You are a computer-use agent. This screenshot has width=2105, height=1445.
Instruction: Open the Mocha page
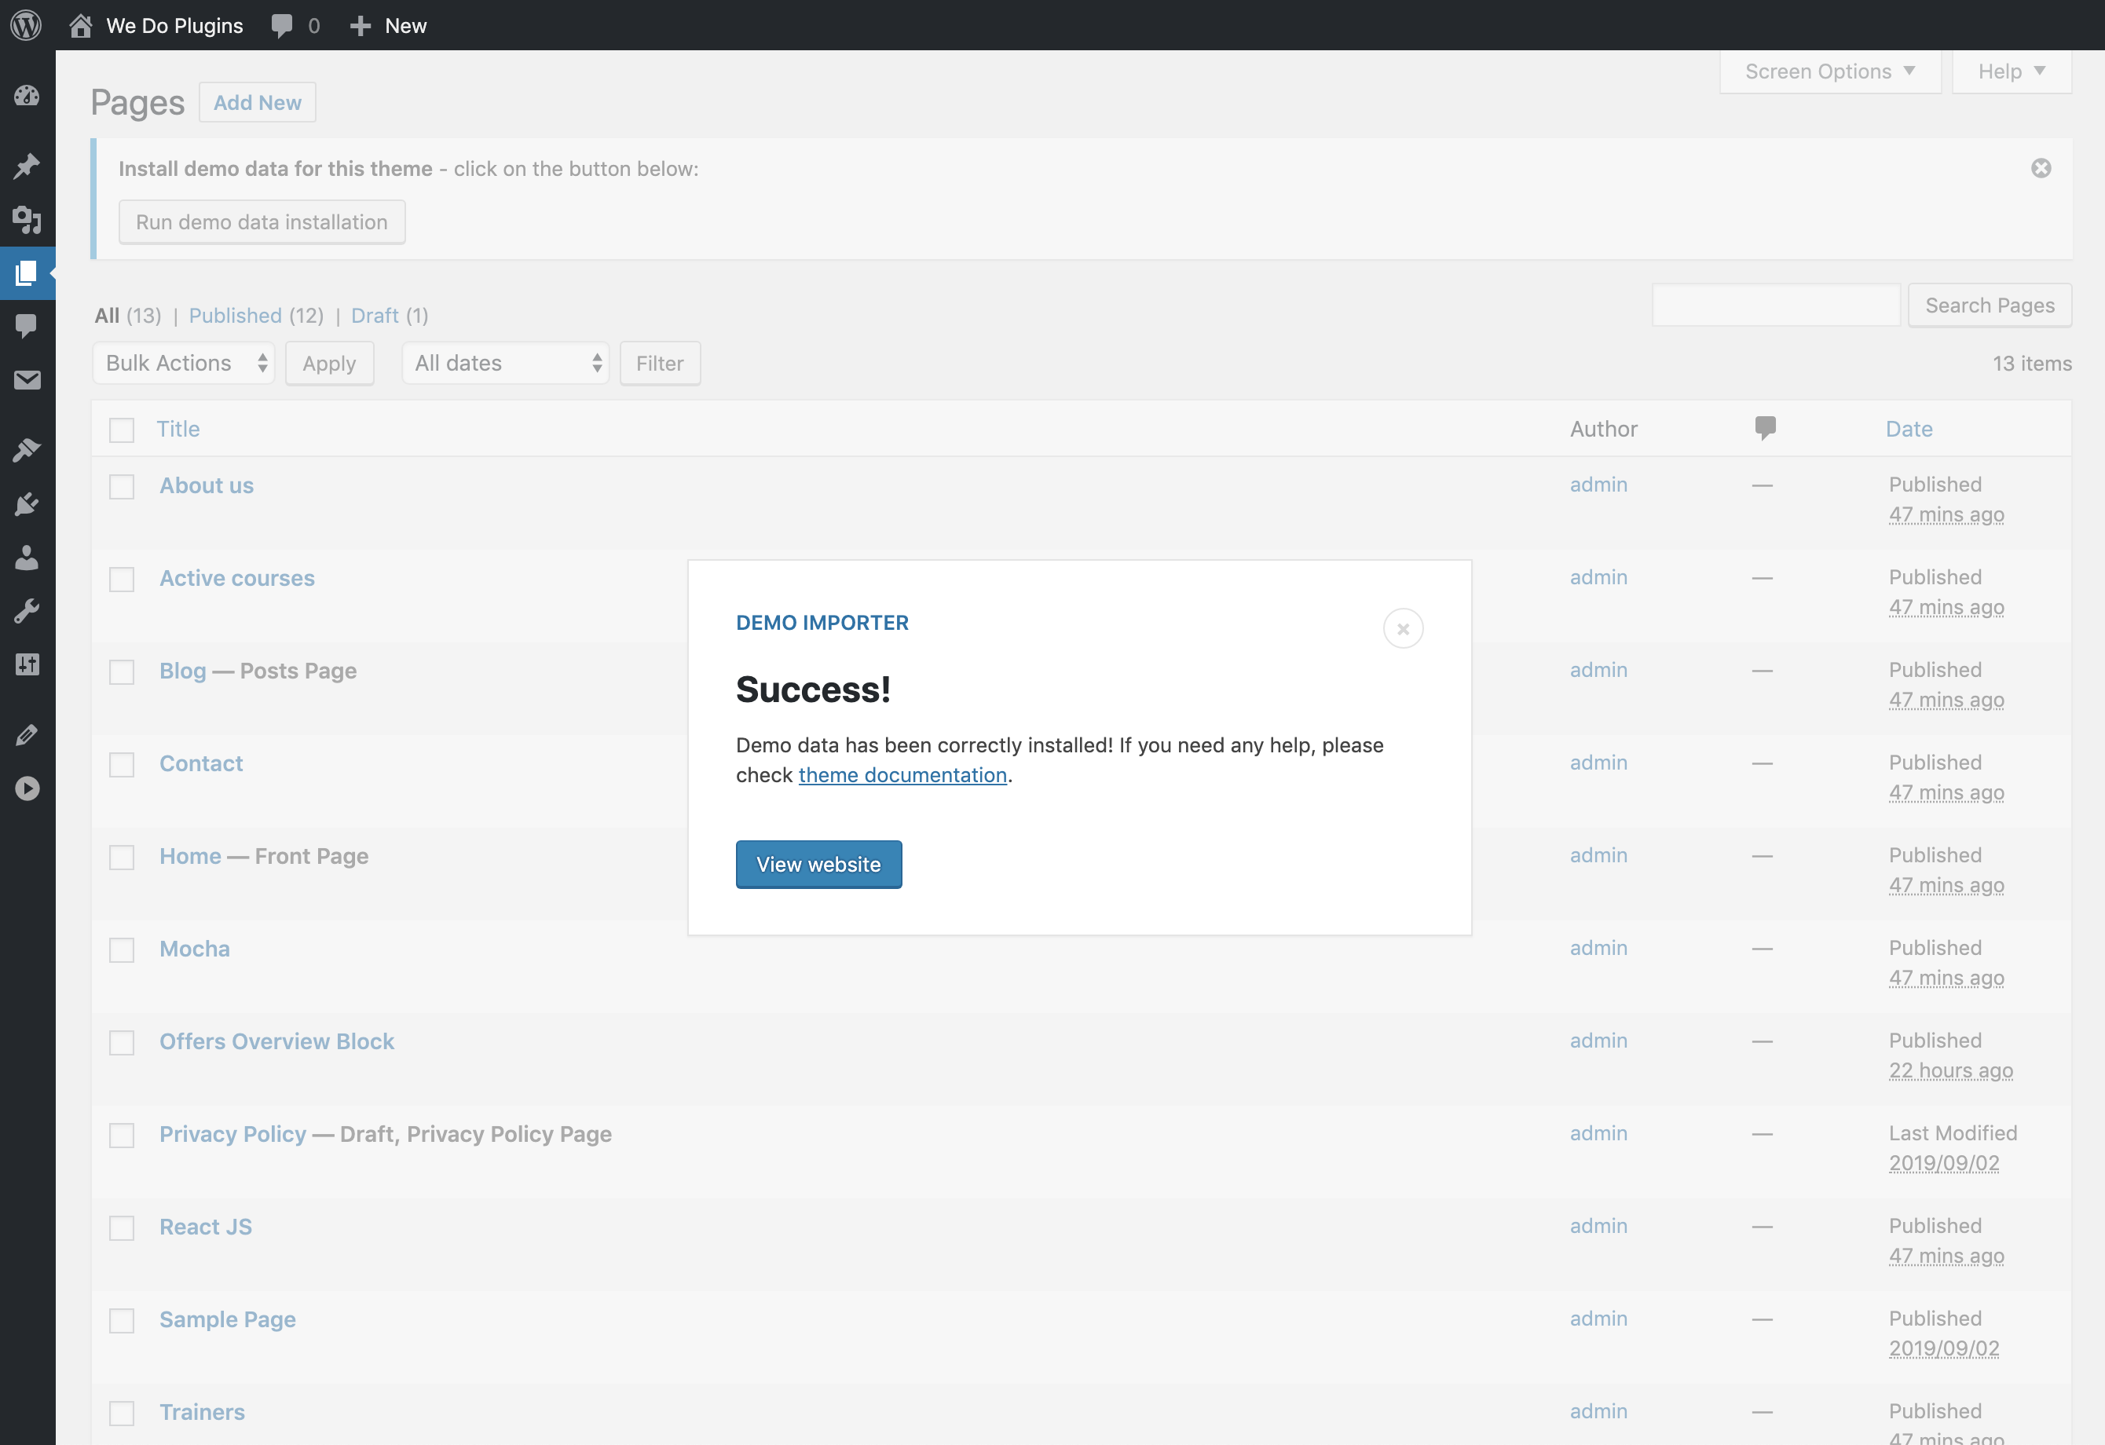195,949
